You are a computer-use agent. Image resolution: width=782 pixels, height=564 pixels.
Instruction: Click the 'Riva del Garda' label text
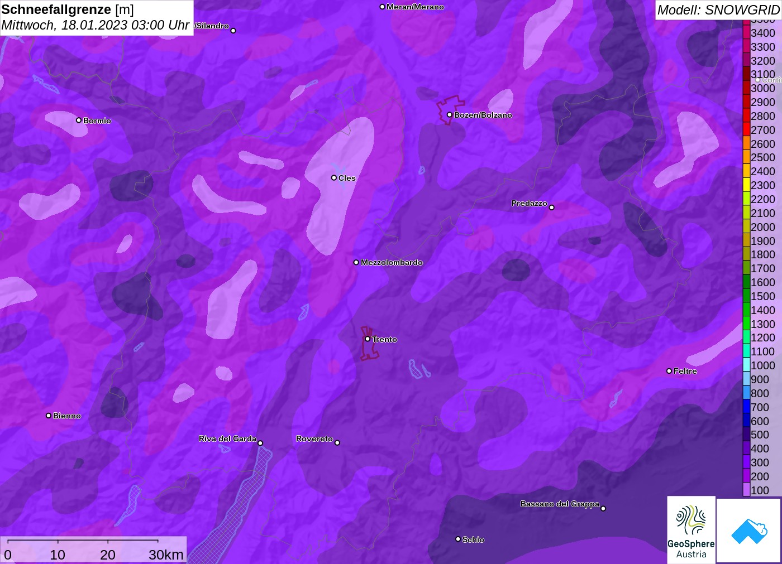tap(227, 438)
